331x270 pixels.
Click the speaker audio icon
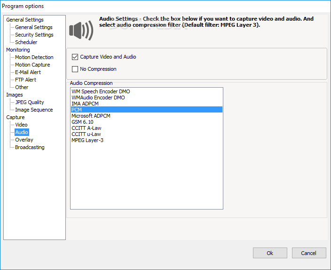point(81,31)
